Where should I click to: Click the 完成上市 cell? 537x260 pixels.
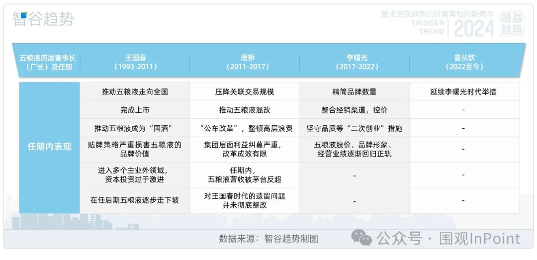pos(135,110)
